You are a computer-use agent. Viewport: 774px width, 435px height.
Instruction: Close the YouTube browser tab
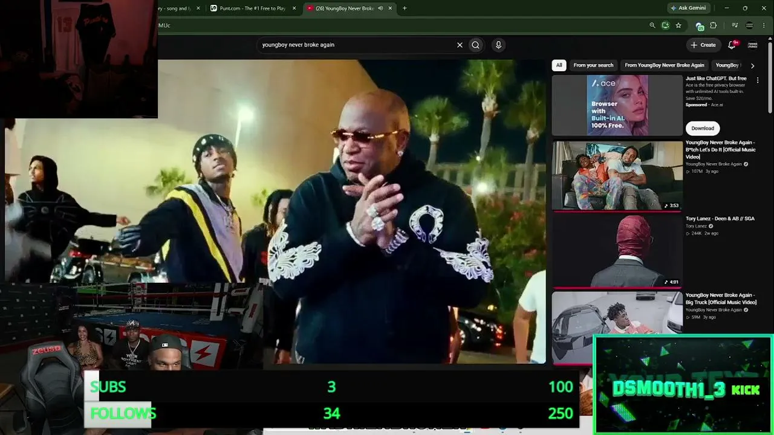coord(390,8)
